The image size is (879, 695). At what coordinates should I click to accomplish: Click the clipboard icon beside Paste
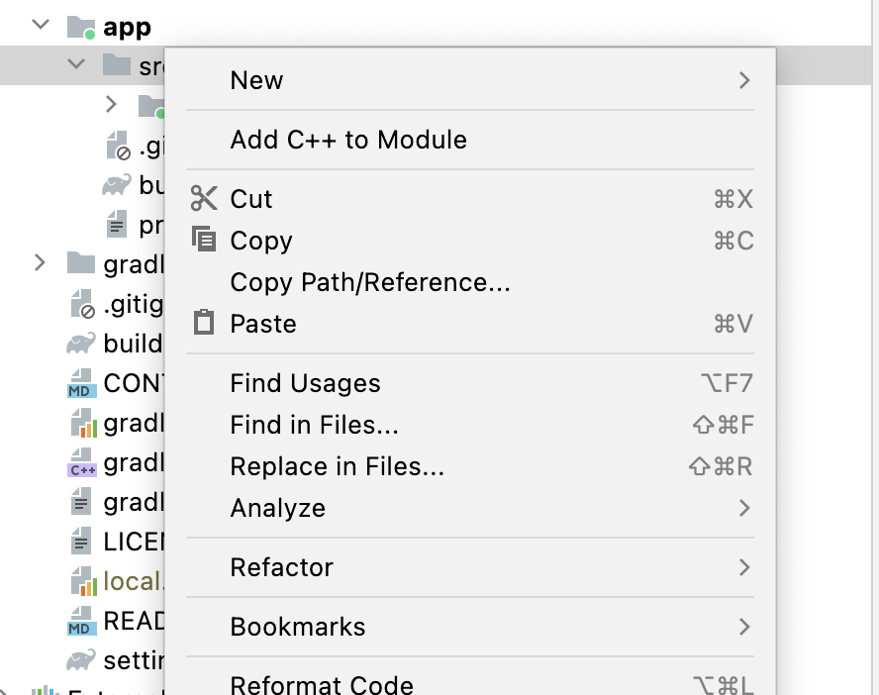coord(204,324)
